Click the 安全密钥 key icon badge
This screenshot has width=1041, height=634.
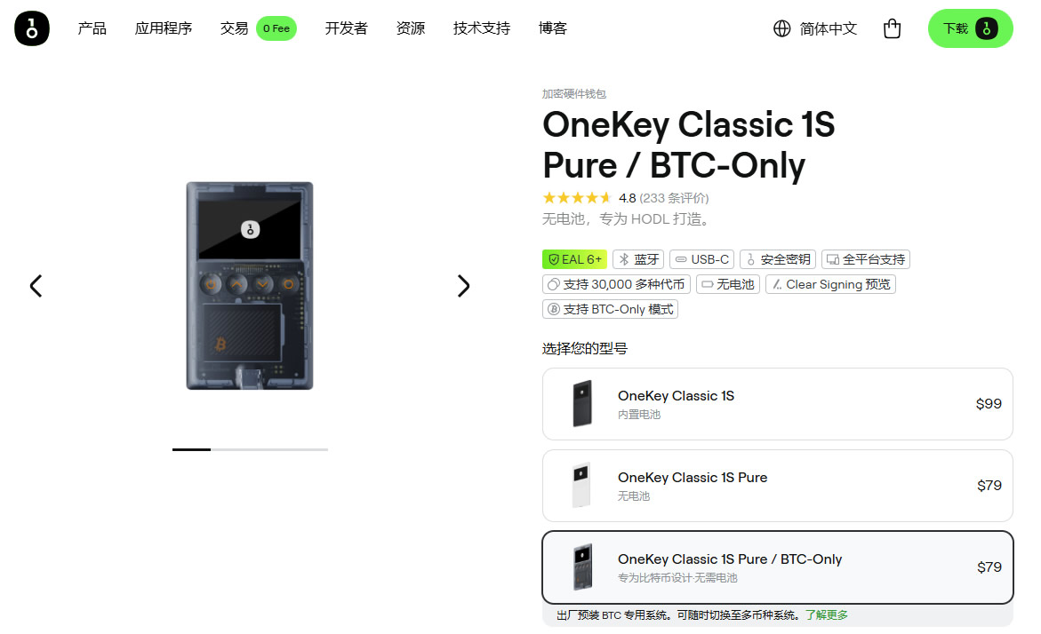click(749, 258)
